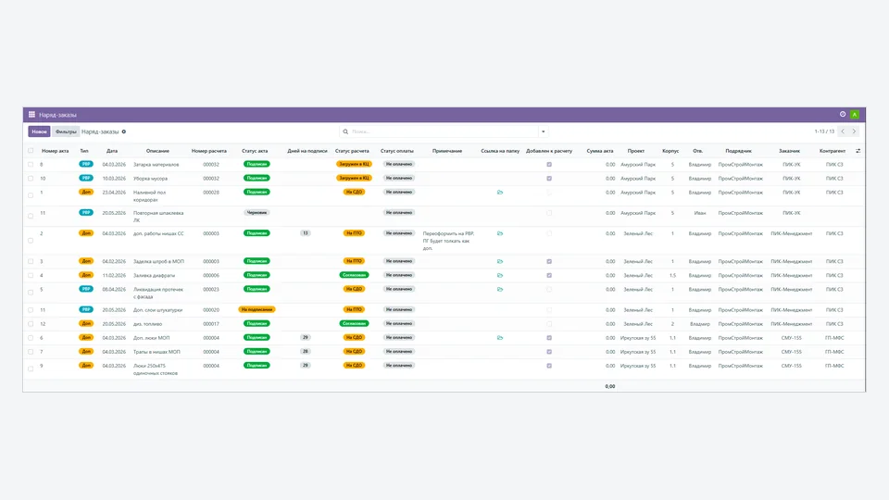The height and width of the screenshot is (500, 889).
Task: Open the green user avatar A menu
Action: [855, 115]
